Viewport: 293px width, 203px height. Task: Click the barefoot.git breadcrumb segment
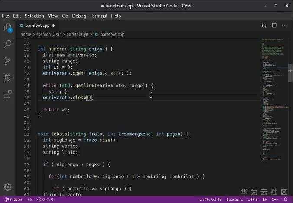pos(77,34)
